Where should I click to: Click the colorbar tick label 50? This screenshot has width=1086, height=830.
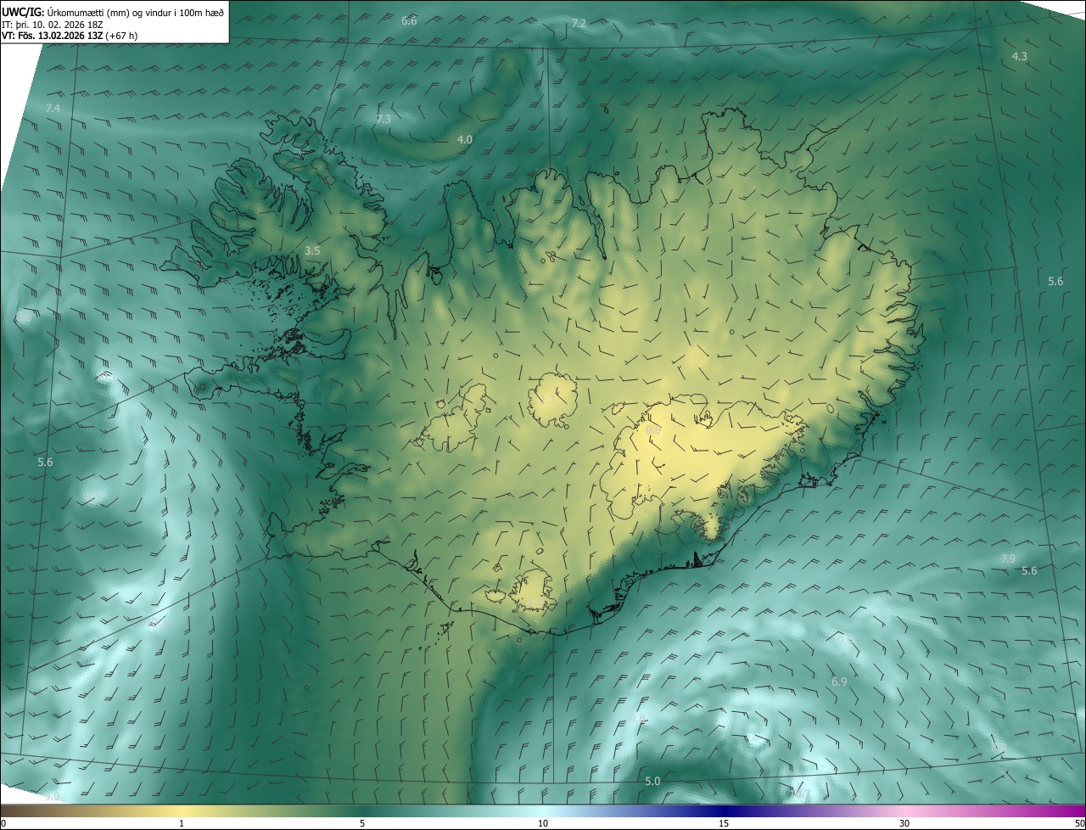tap(1079, 823)
